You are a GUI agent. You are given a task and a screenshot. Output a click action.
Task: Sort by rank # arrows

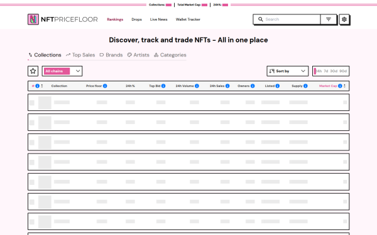[x=42, y=86]
